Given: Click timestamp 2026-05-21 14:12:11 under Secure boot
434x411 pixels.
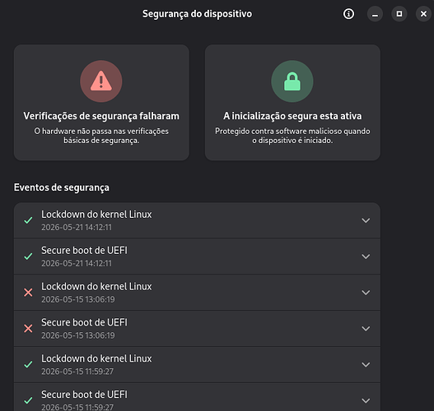Looking at the screenshot, I should [77, 264].
